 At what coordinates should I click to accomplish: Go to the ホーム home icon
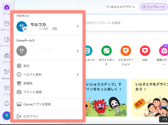[7, 7]
